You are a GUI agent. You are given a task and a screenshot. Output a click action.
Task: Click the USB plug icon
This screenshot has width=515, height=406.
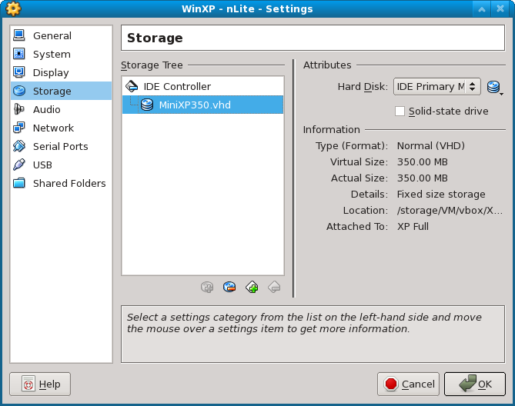(x=19, y=165)
